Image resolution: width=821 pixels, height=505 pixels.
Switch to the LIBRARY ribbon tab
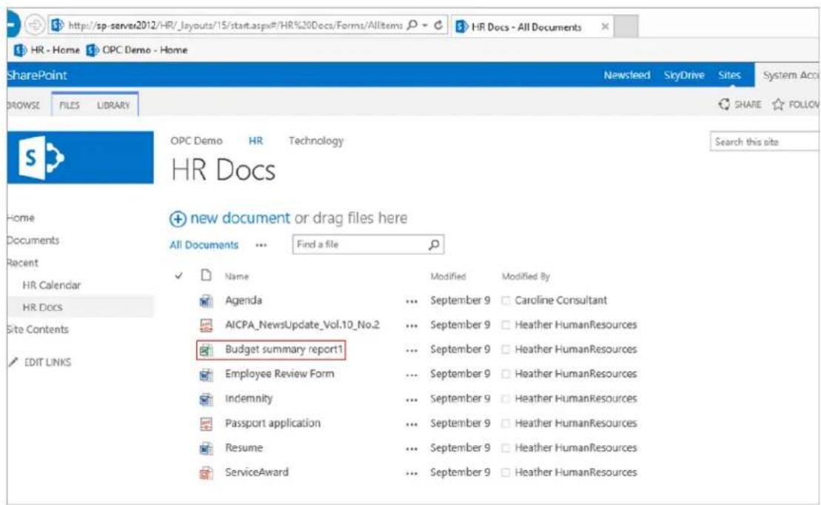(x=113, y=105)
